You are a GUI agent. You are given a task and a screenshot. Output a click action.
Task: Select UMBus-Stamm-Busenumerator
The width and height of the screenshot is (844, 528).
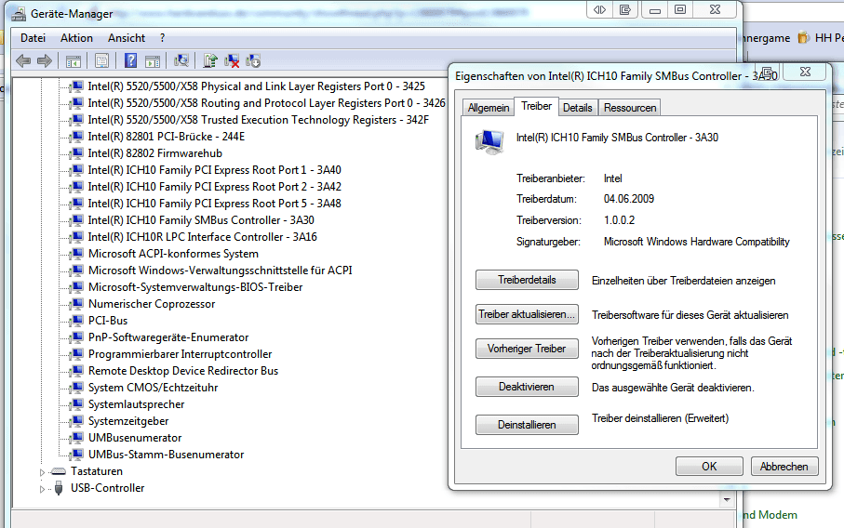(166, 455)
